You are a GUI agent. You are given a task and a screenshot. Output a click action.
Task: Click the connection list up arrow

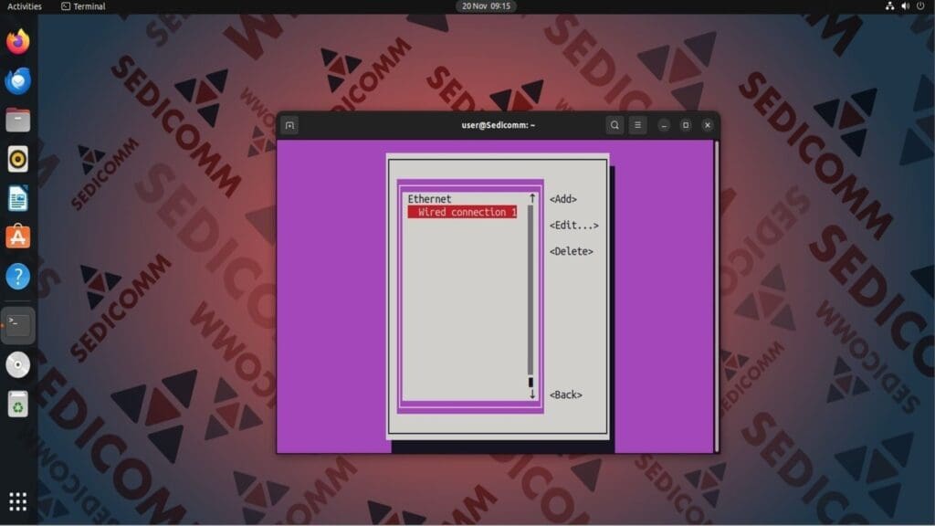pyautogui.click(x=532, y=198)
